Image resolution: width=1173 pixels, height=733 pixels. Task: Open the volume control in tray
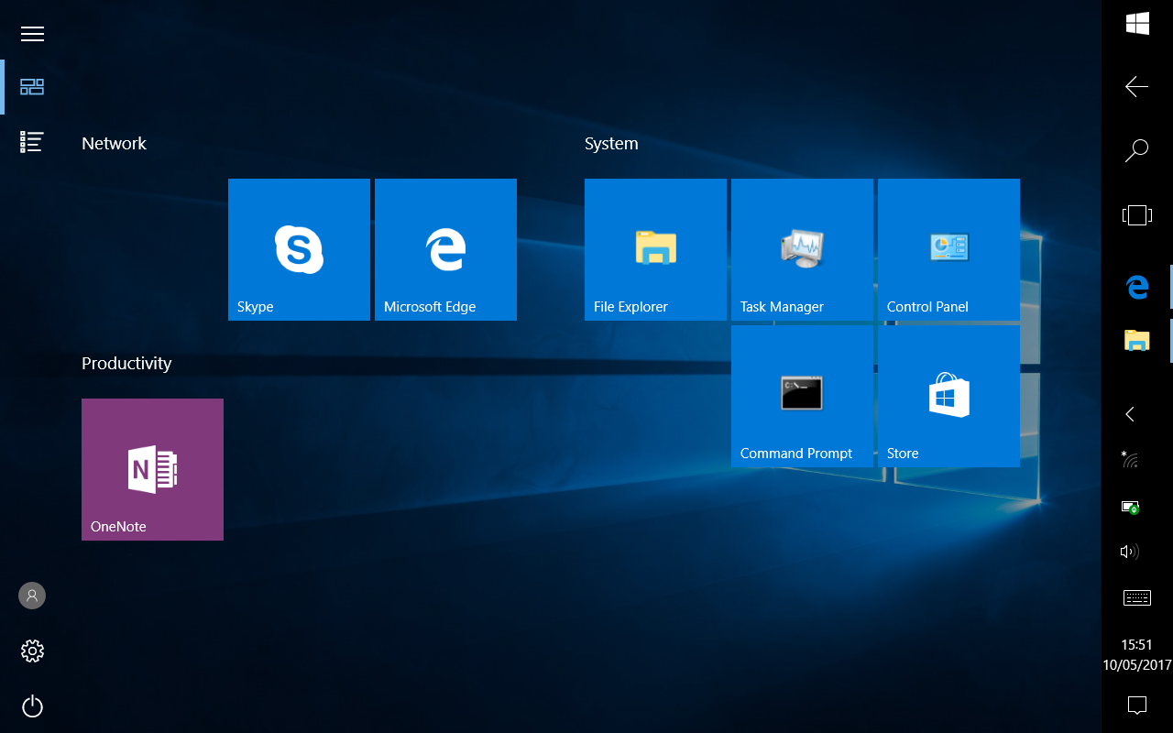[x=1130, y=552]
